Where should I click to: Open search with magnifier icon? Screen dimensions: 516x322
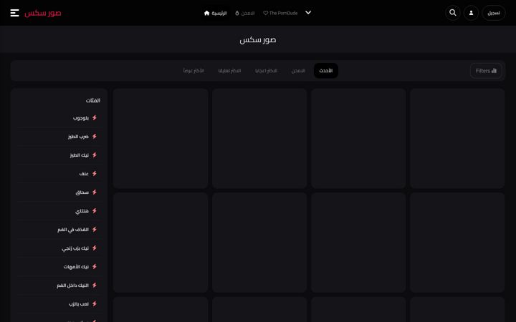(x=453, y=13)
